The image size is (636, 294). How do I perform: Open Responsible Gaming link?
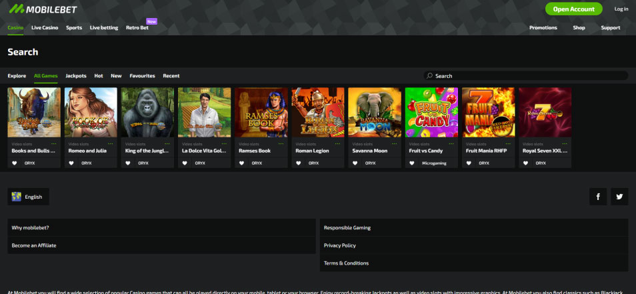pyautogui.click(x=474, y=227)
